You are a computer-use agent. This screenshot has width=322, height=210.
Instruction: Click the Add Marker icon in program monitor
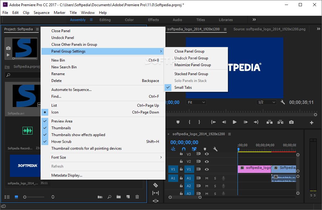178,122
